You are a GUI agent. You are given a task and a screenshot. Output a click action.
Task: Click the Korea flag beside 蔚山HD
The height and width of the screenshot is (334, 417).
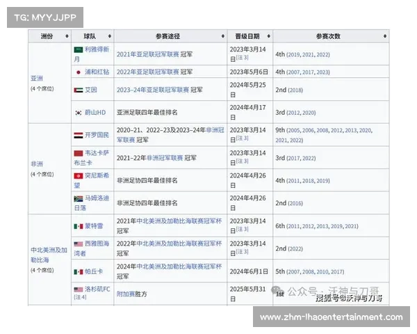click(79, 113)
